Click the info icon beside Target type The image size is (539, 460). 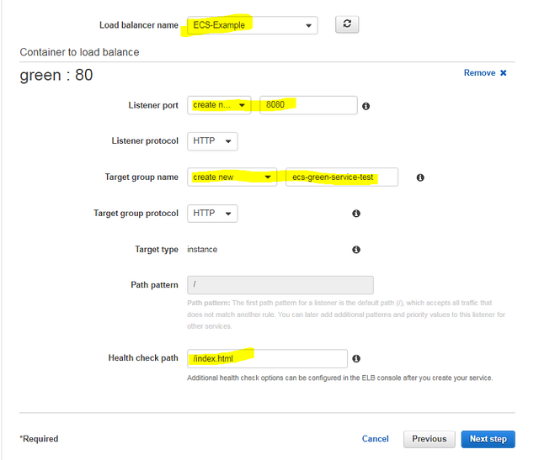pos(356,250)
